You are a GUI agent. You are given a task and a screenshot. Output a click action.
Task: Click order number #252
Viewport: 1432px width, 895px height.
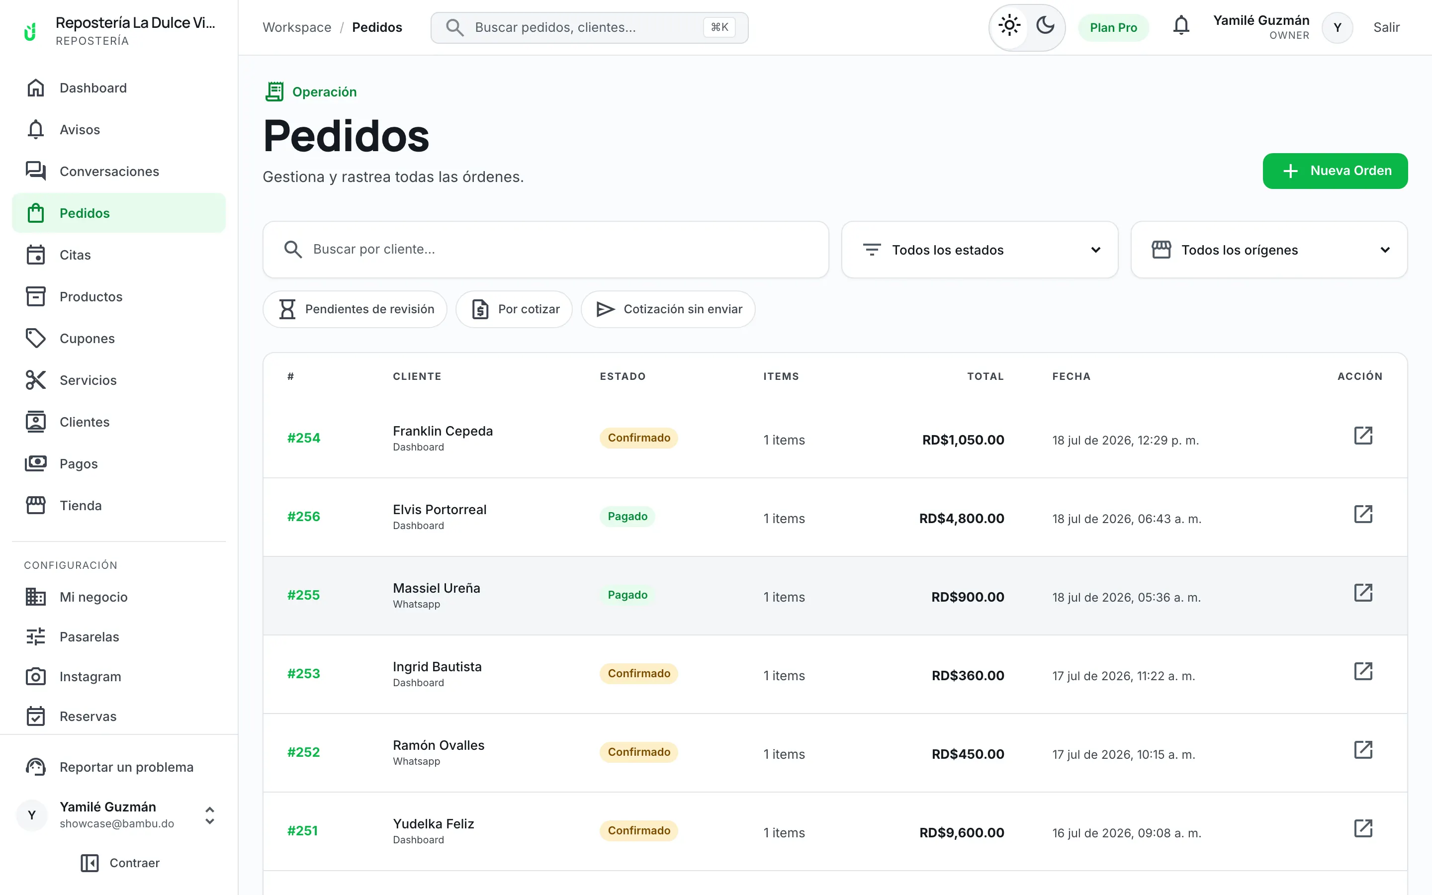coord(304,752)
